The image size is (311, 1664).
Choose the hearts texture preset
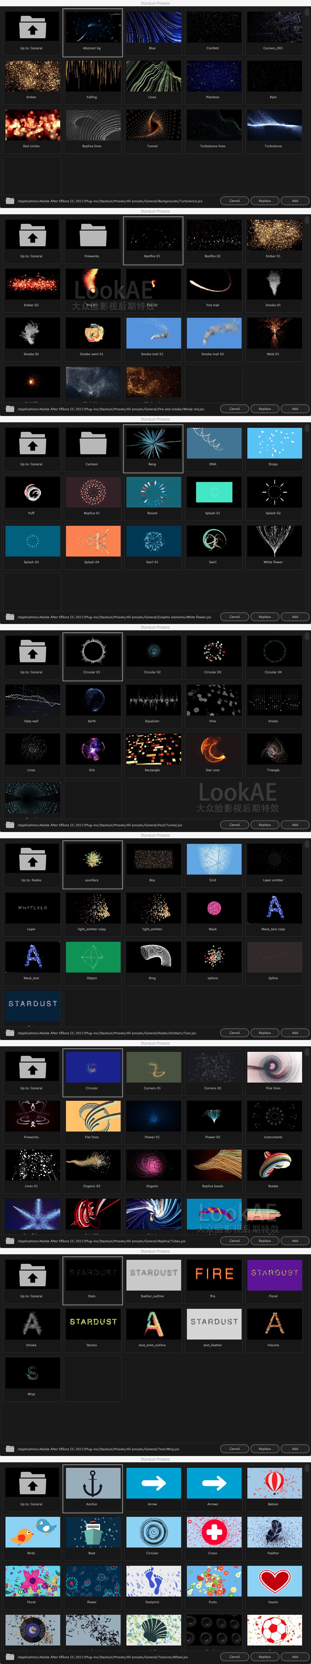274,1581
